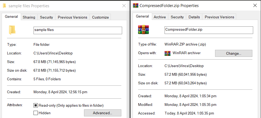261x118 pixels.
Task: Click the 'Attributes:' label
Action: 15,105
